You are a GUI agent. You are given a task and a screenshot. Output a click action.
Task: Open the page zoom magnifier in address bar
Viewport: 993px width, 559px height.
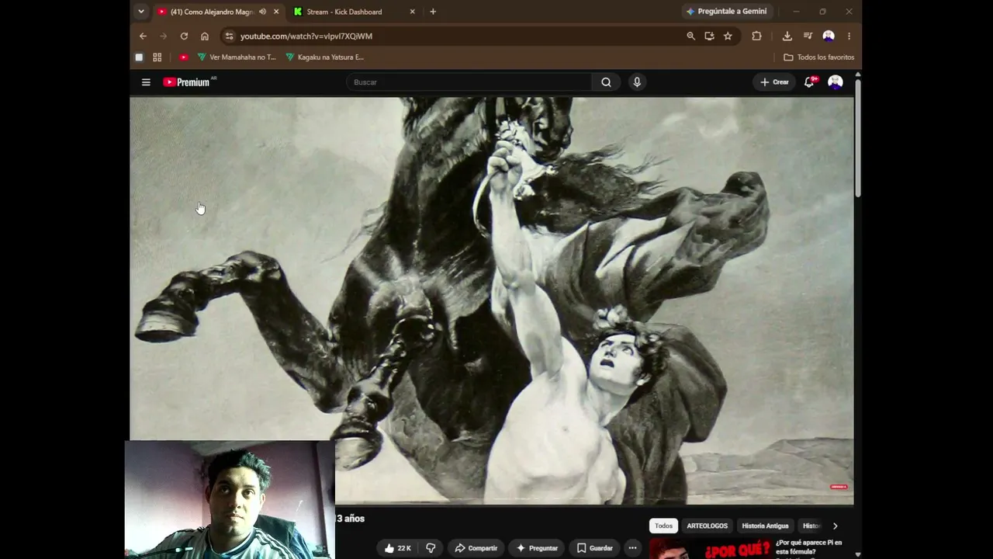point(690,36)
